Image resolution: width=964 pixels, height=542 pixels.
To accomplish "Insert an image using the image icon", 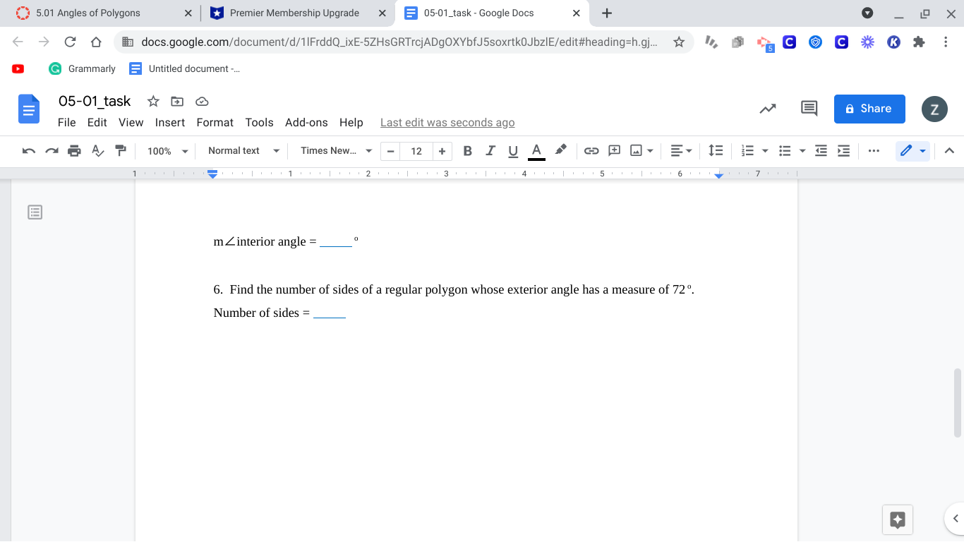I will click(637, 150).
